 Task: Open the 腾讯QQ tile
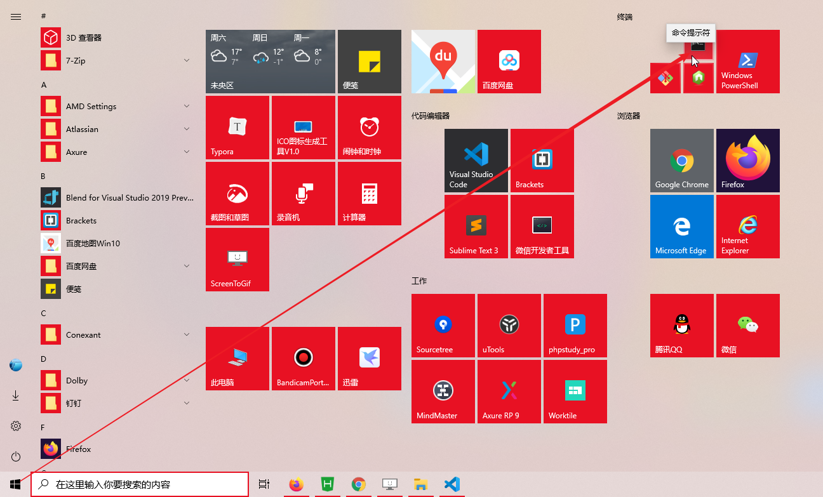682,326
